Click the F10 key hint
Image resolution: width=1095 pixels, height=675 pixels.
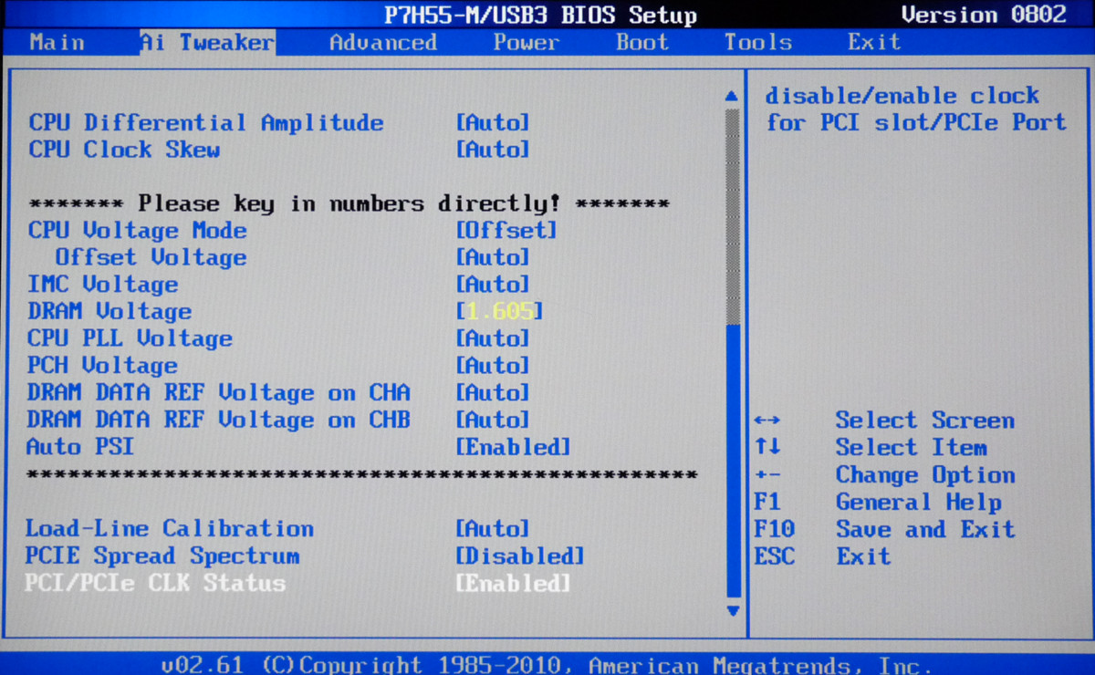click(775, 529)
